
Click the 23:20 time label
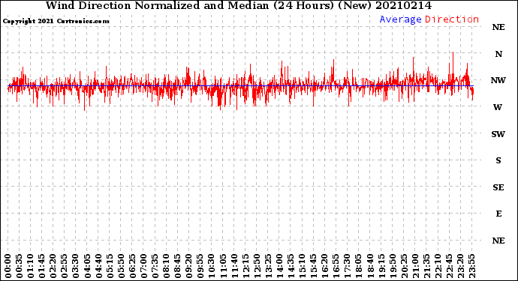460,266
